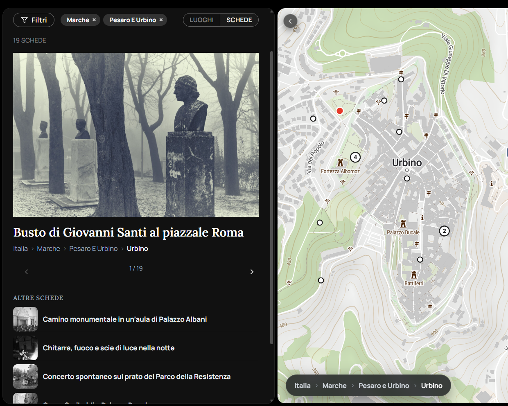Open the Filtri filter button
508x406 pixels.
pyautogui.click(x=34, y=20)
